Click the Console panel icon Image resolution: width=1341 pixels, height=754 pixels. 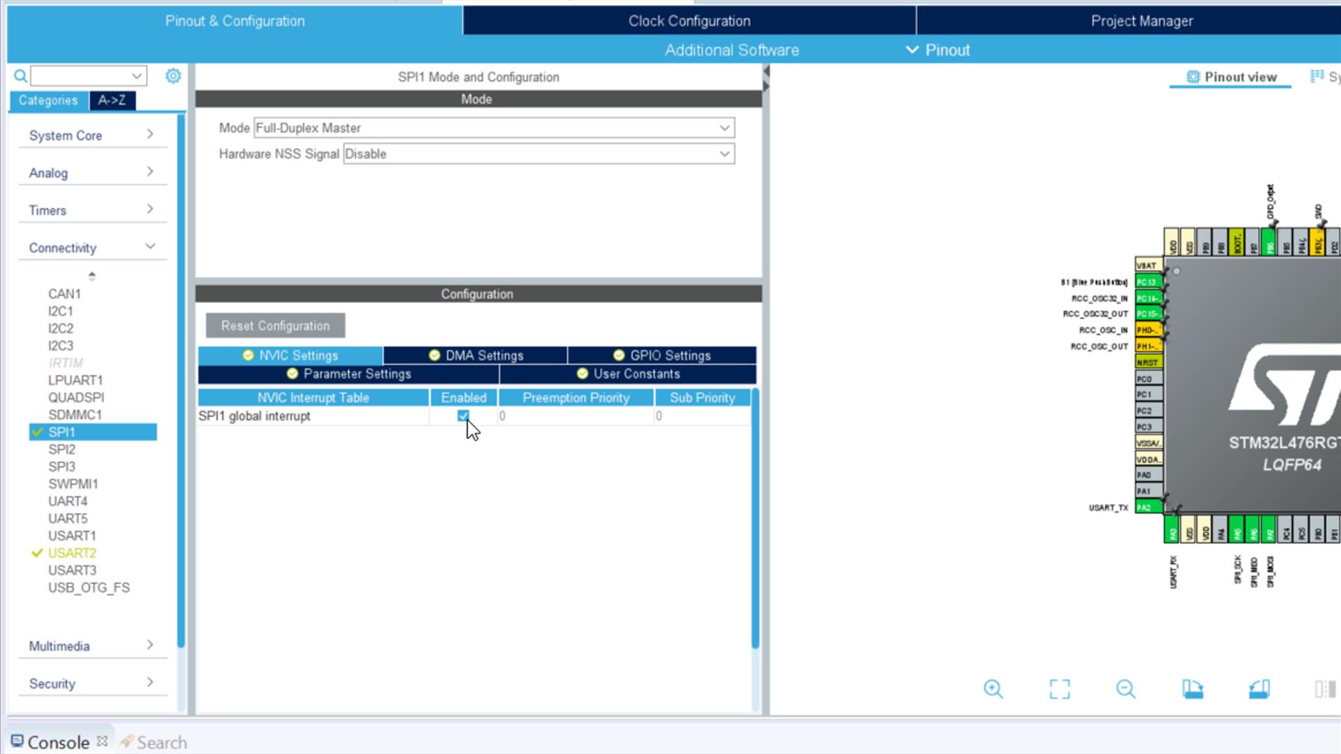pyautogui.click(x=17, y=741)
